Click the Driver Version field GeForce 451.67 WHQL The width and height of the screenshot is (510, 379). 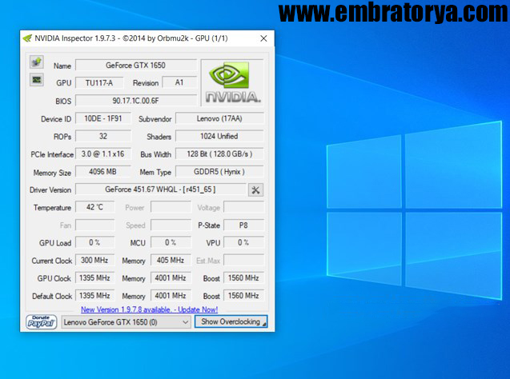click(161, 189)
